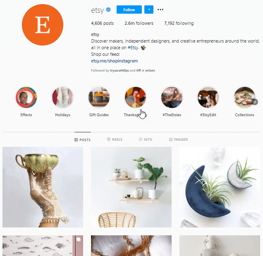263x256 pixels.
Task: Switch to the Reels tab
Action: tap(115, 139)
